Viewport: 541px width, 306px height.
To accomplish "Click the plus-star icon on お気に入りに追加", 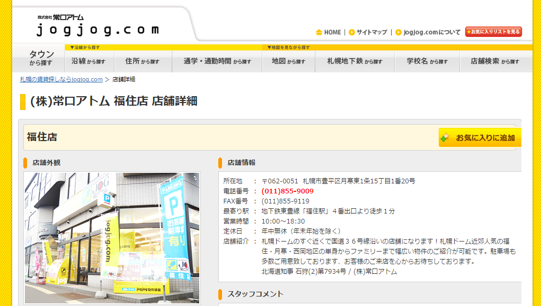I will (445, 137).
